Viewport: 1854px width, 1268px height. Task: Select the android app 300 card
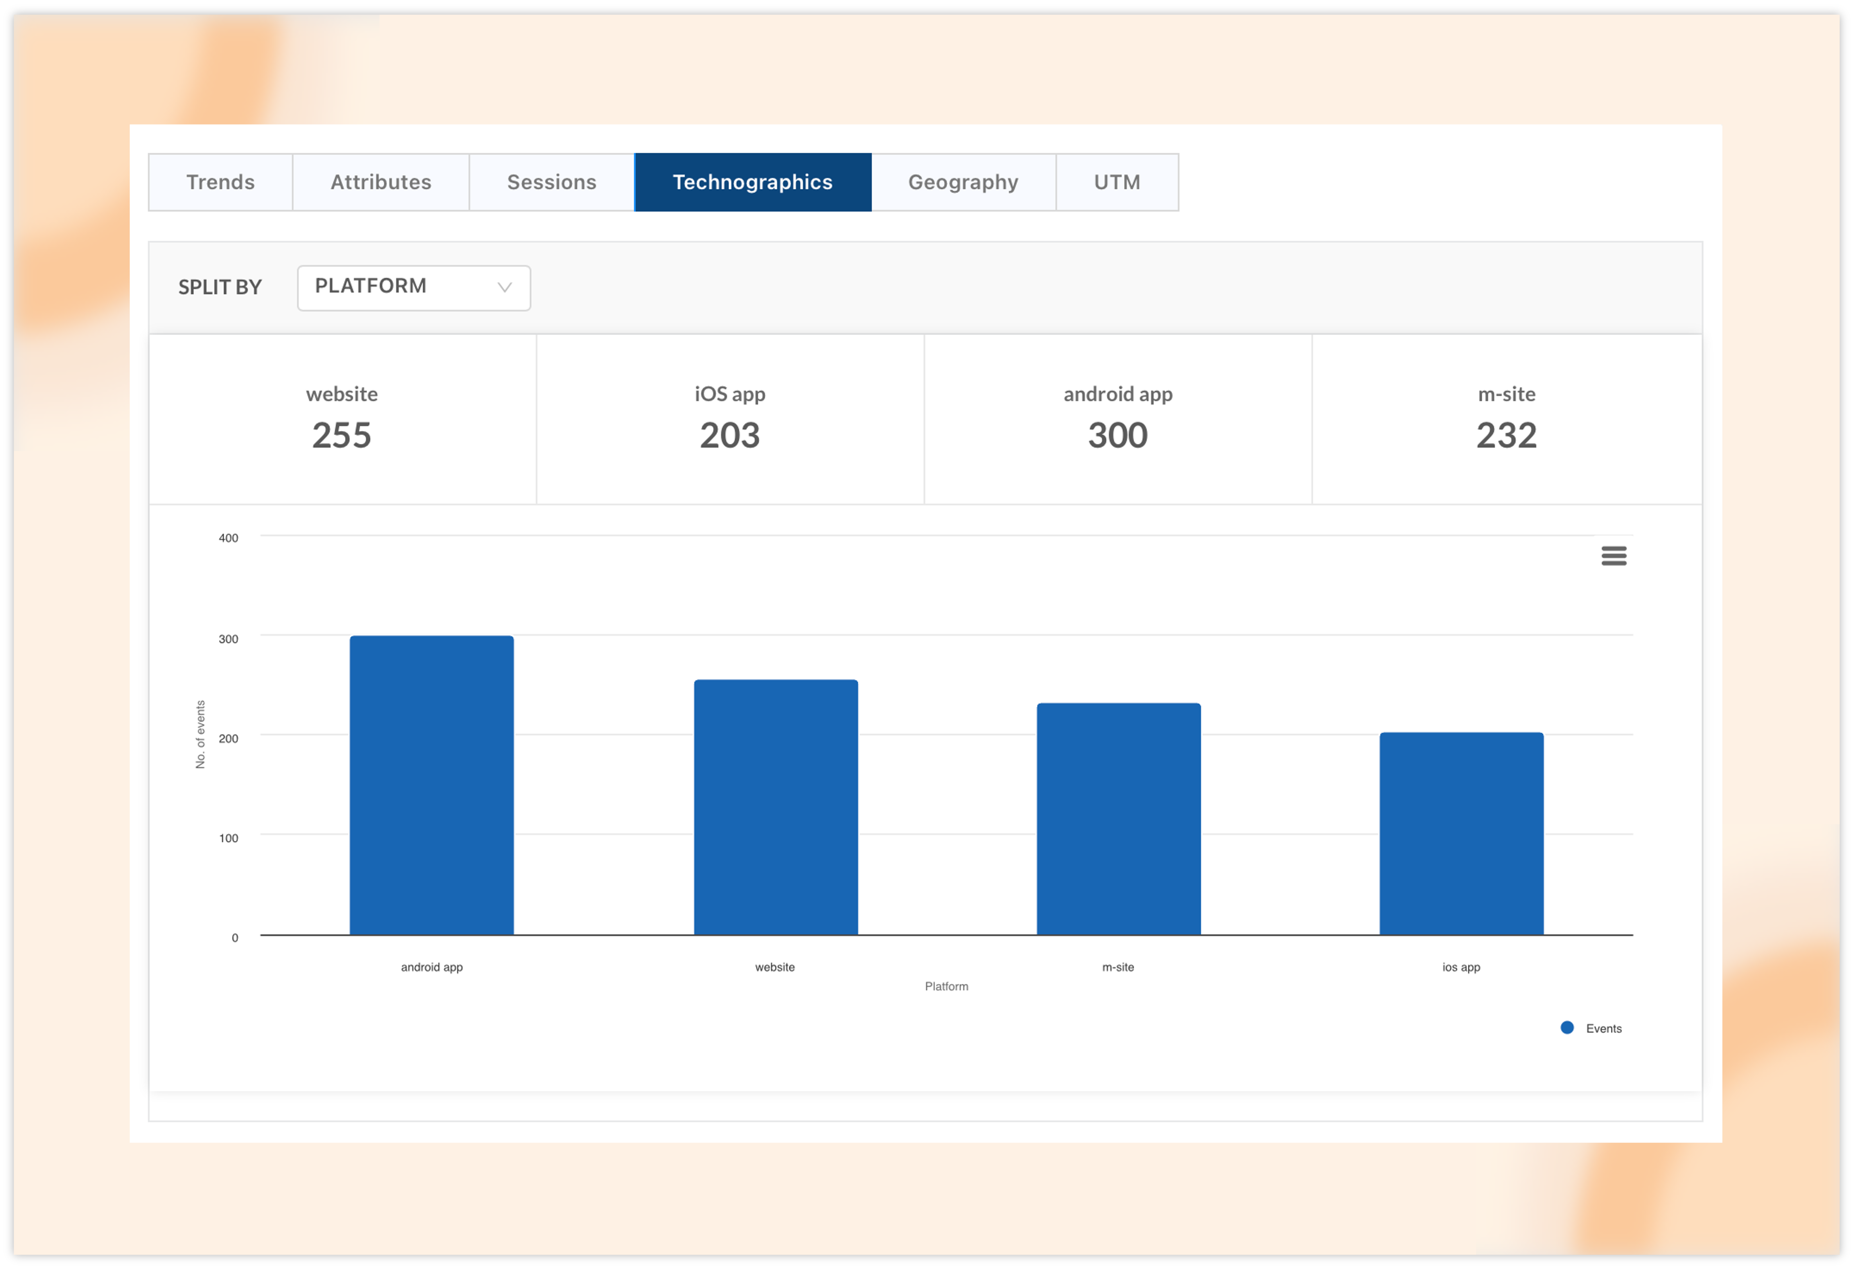click(x=1118, y=419)
